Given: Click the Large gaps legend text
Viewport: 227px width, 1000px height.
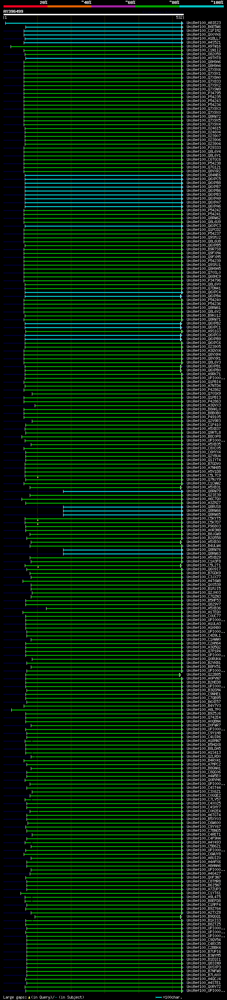Looking at the screenshot, I should point(44,997).
